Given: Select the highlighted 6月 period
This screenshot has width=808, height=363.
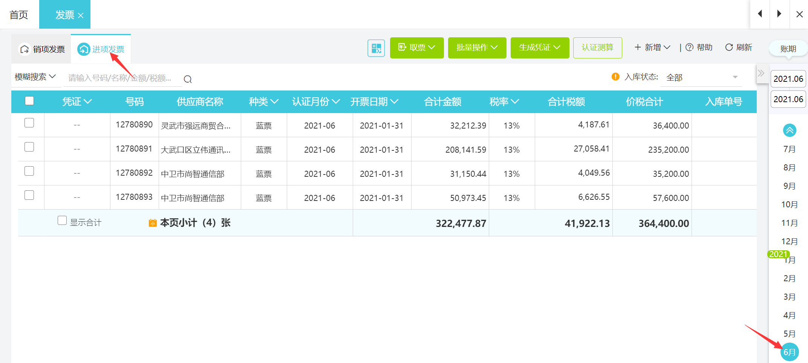Looking at the screenshot, I should (790, 352).
